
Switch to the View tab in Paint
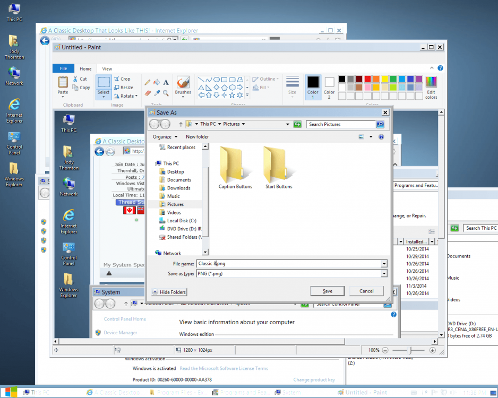107,68
